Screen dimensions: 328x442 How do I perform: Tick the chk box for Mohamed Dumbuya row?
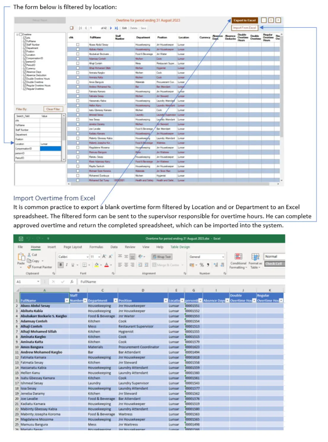(78, 175)
